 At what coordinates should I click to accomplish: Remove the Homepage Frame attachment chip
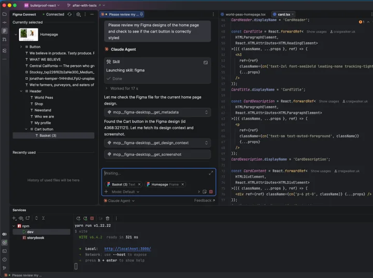(x=183, y=184)
